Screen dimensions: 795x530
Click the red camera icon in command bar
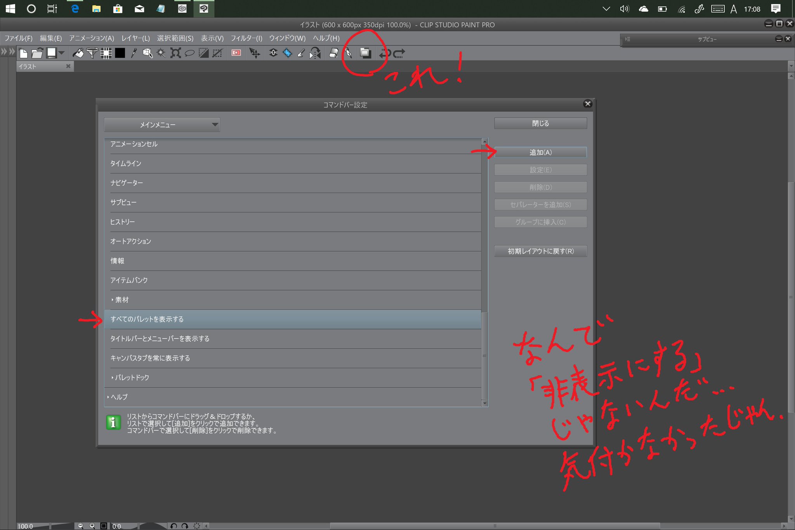pyautogui.click(x=236, y=53)
